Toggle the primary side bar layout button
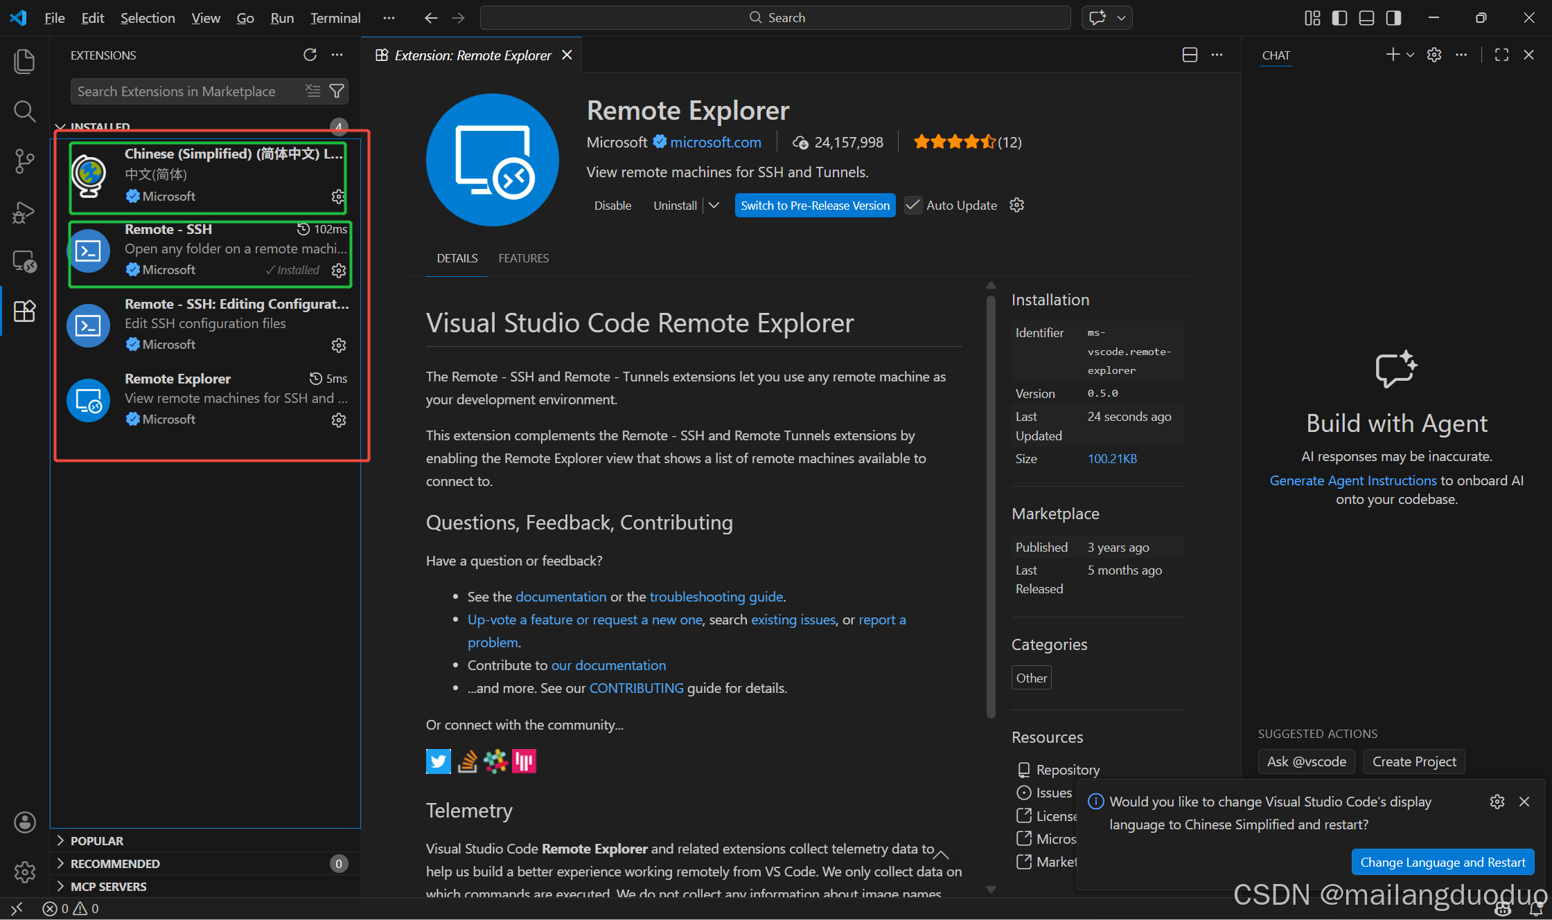Viewport: 1552px width, 920px height. point(1339,18)
